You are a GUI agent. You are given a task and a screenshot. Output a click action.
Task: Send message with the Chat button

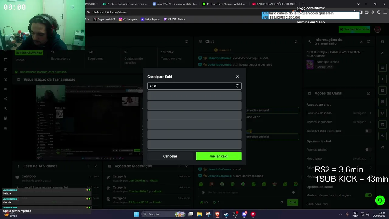293,202
